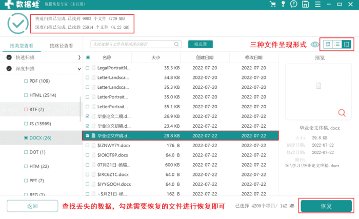The width and height of the screenshot is (359, 219).
Task: Click the search magnifier icon in the search box
Action: pos(176,44)
